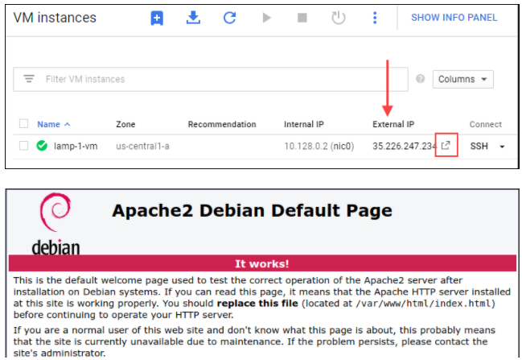Click the Import VM download icon

[x=193, y=18]
